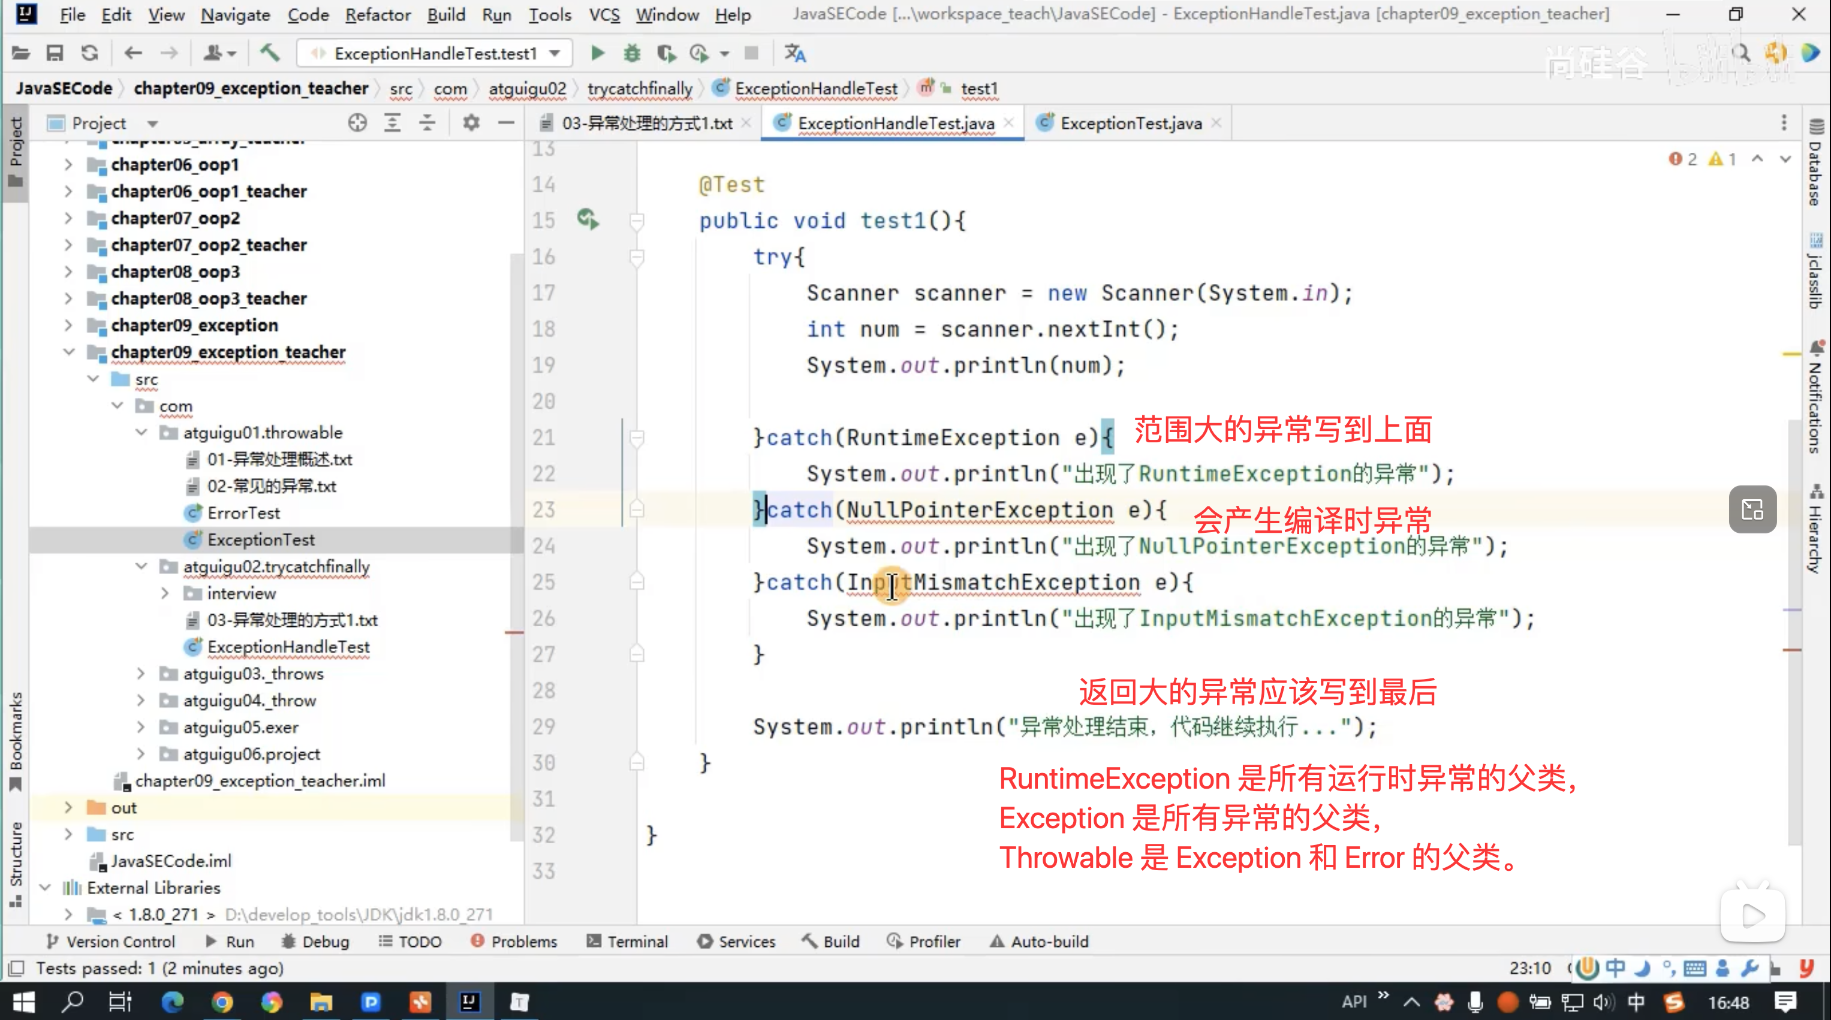This screenshot has height=1020, width=1831.
Task: Switch to ExceptionTest.java tab
Action: click(1130, 123)
